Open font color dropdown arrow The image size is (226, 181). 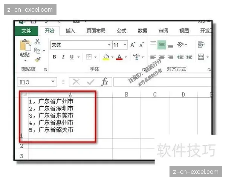(126, 57)
